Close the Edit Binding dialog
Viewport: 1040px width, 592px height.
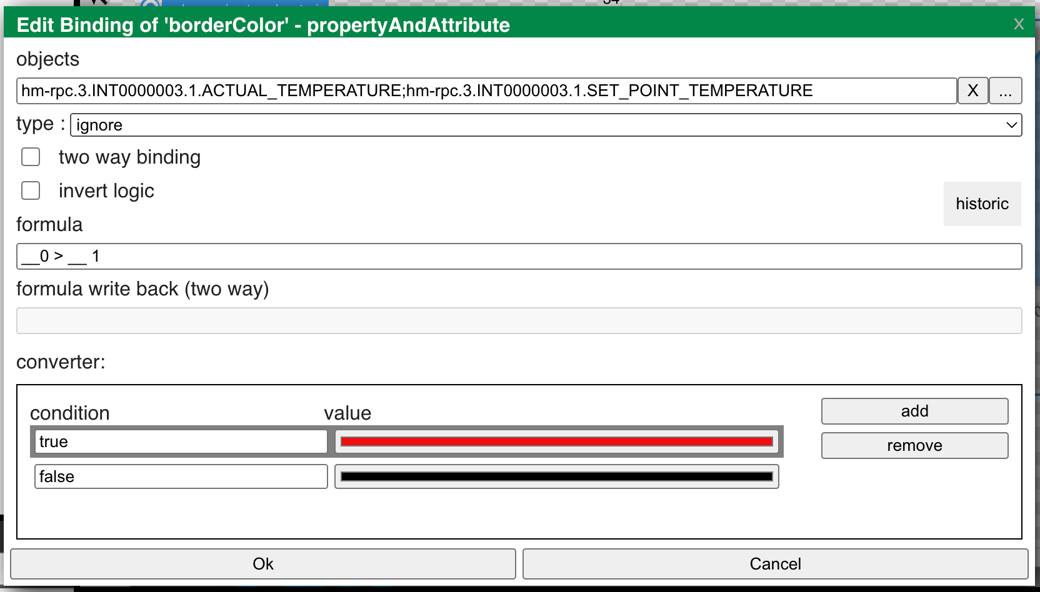[1019, 24]
